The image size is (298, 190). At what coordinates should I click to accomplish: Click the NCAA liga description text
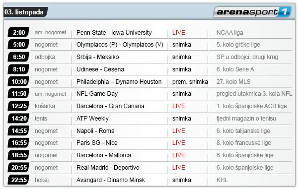tap(229, 33)
